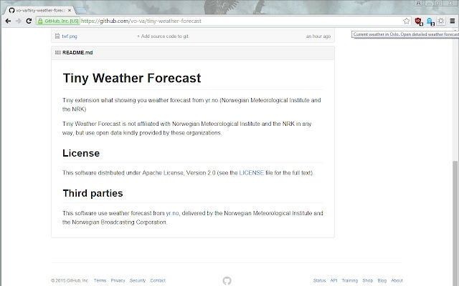Open the About footer link
The height and width of the screenshot is (286, 459).
(x=397, y=280)
